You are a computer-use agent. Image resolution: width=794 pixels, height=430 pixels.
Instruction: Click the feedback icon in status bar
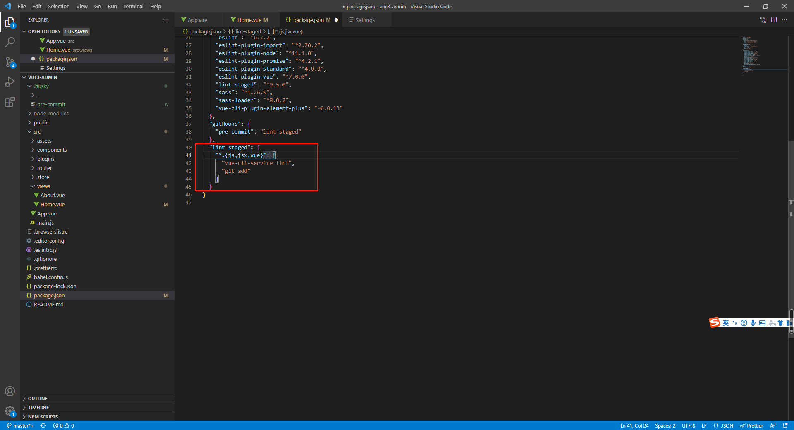(x=772, y=425)
